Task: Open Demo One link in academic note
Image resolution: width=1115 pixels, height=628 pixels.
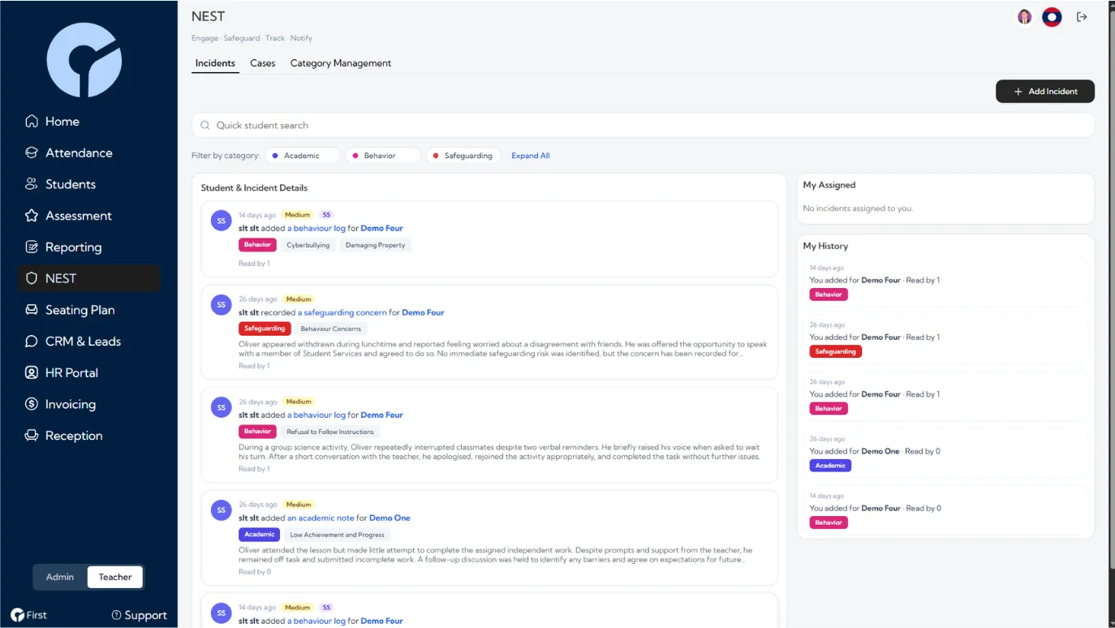Action: (390, 518)
